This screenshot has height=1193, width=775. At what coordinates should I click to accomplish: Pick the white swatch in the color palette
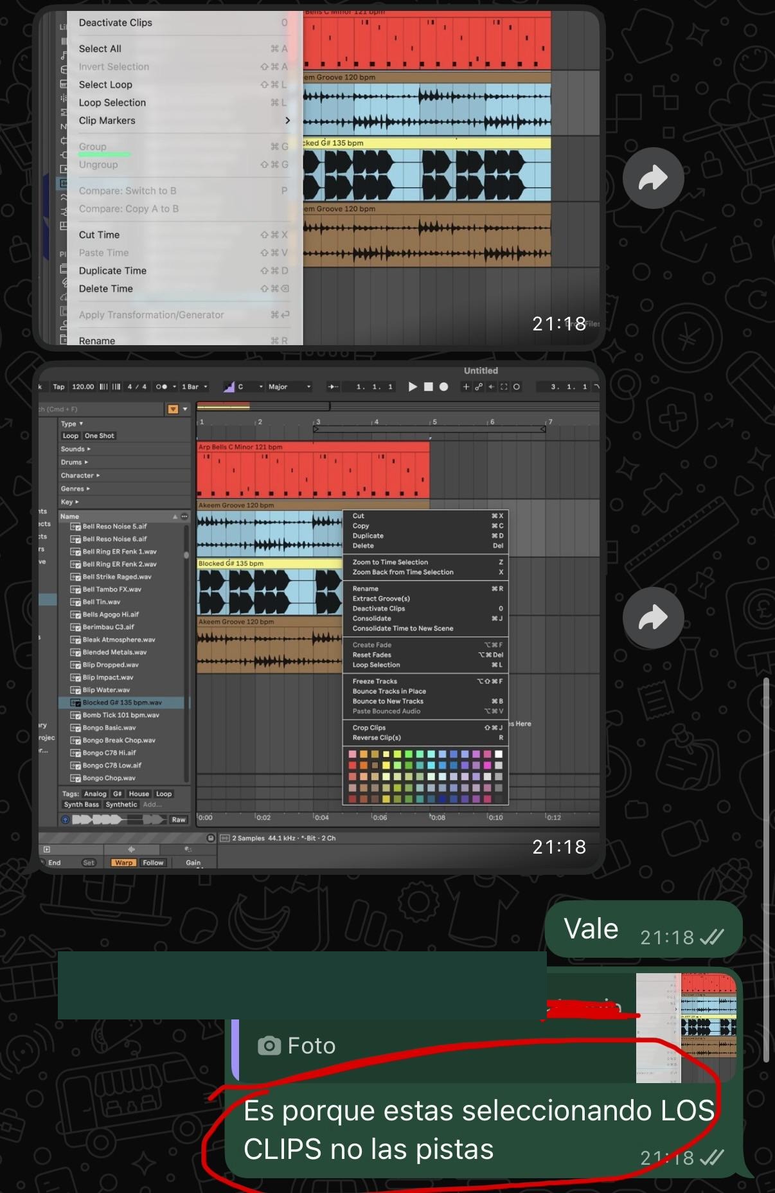499,754
